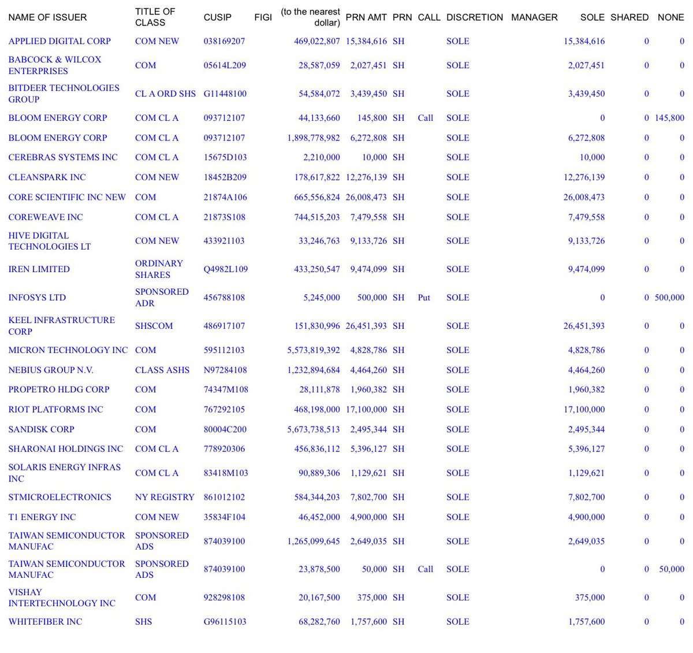Click sole voting 26,451,393 for Keel Infrastructure
This screenshot has width=693, height=653.
[584, 326]
